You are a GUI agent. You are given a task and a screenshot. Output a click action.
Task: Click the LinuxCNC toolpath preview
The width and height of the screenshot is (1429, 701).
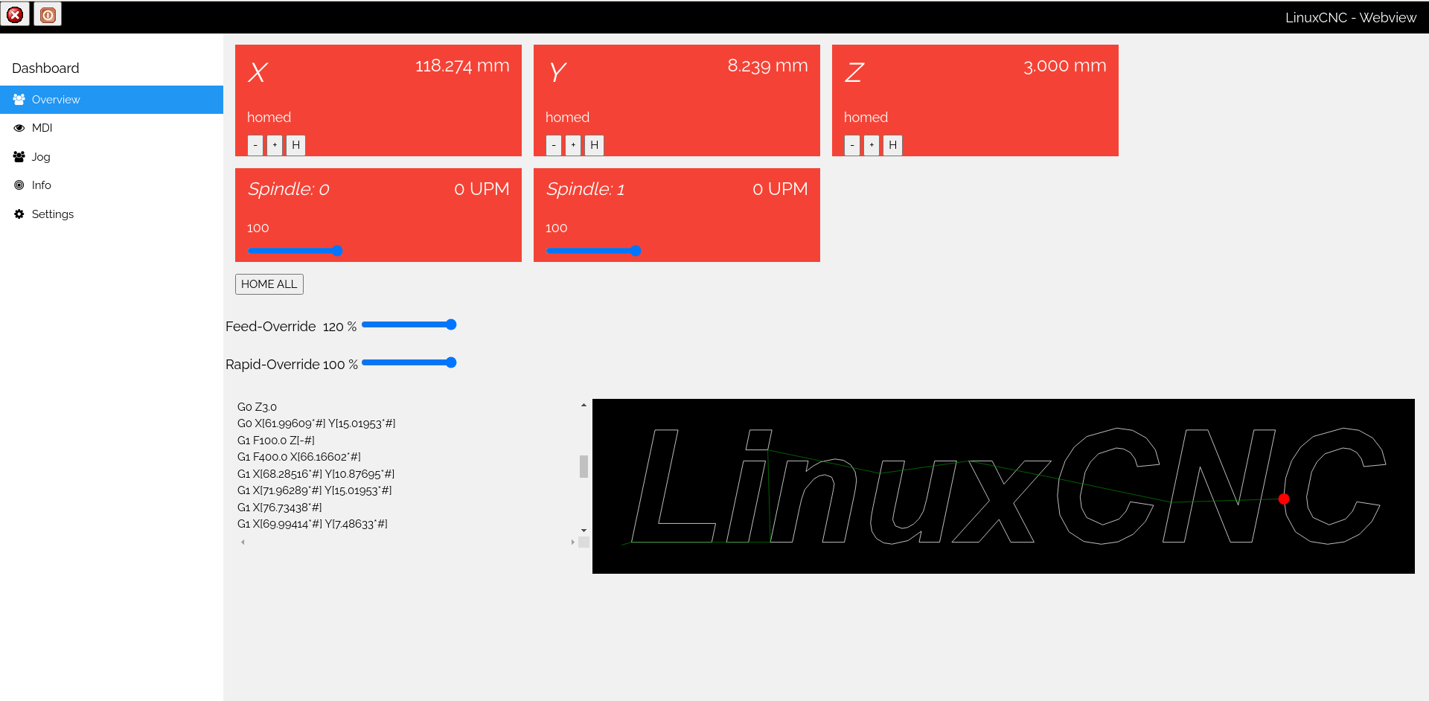click(1003, 486)
